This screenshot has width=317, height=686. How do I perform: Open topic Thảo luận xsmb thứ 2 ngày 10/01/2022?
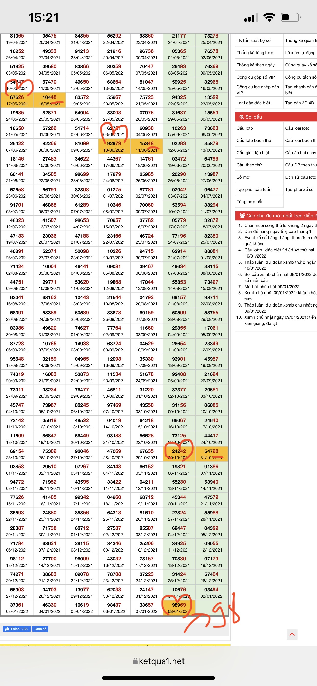280,265
